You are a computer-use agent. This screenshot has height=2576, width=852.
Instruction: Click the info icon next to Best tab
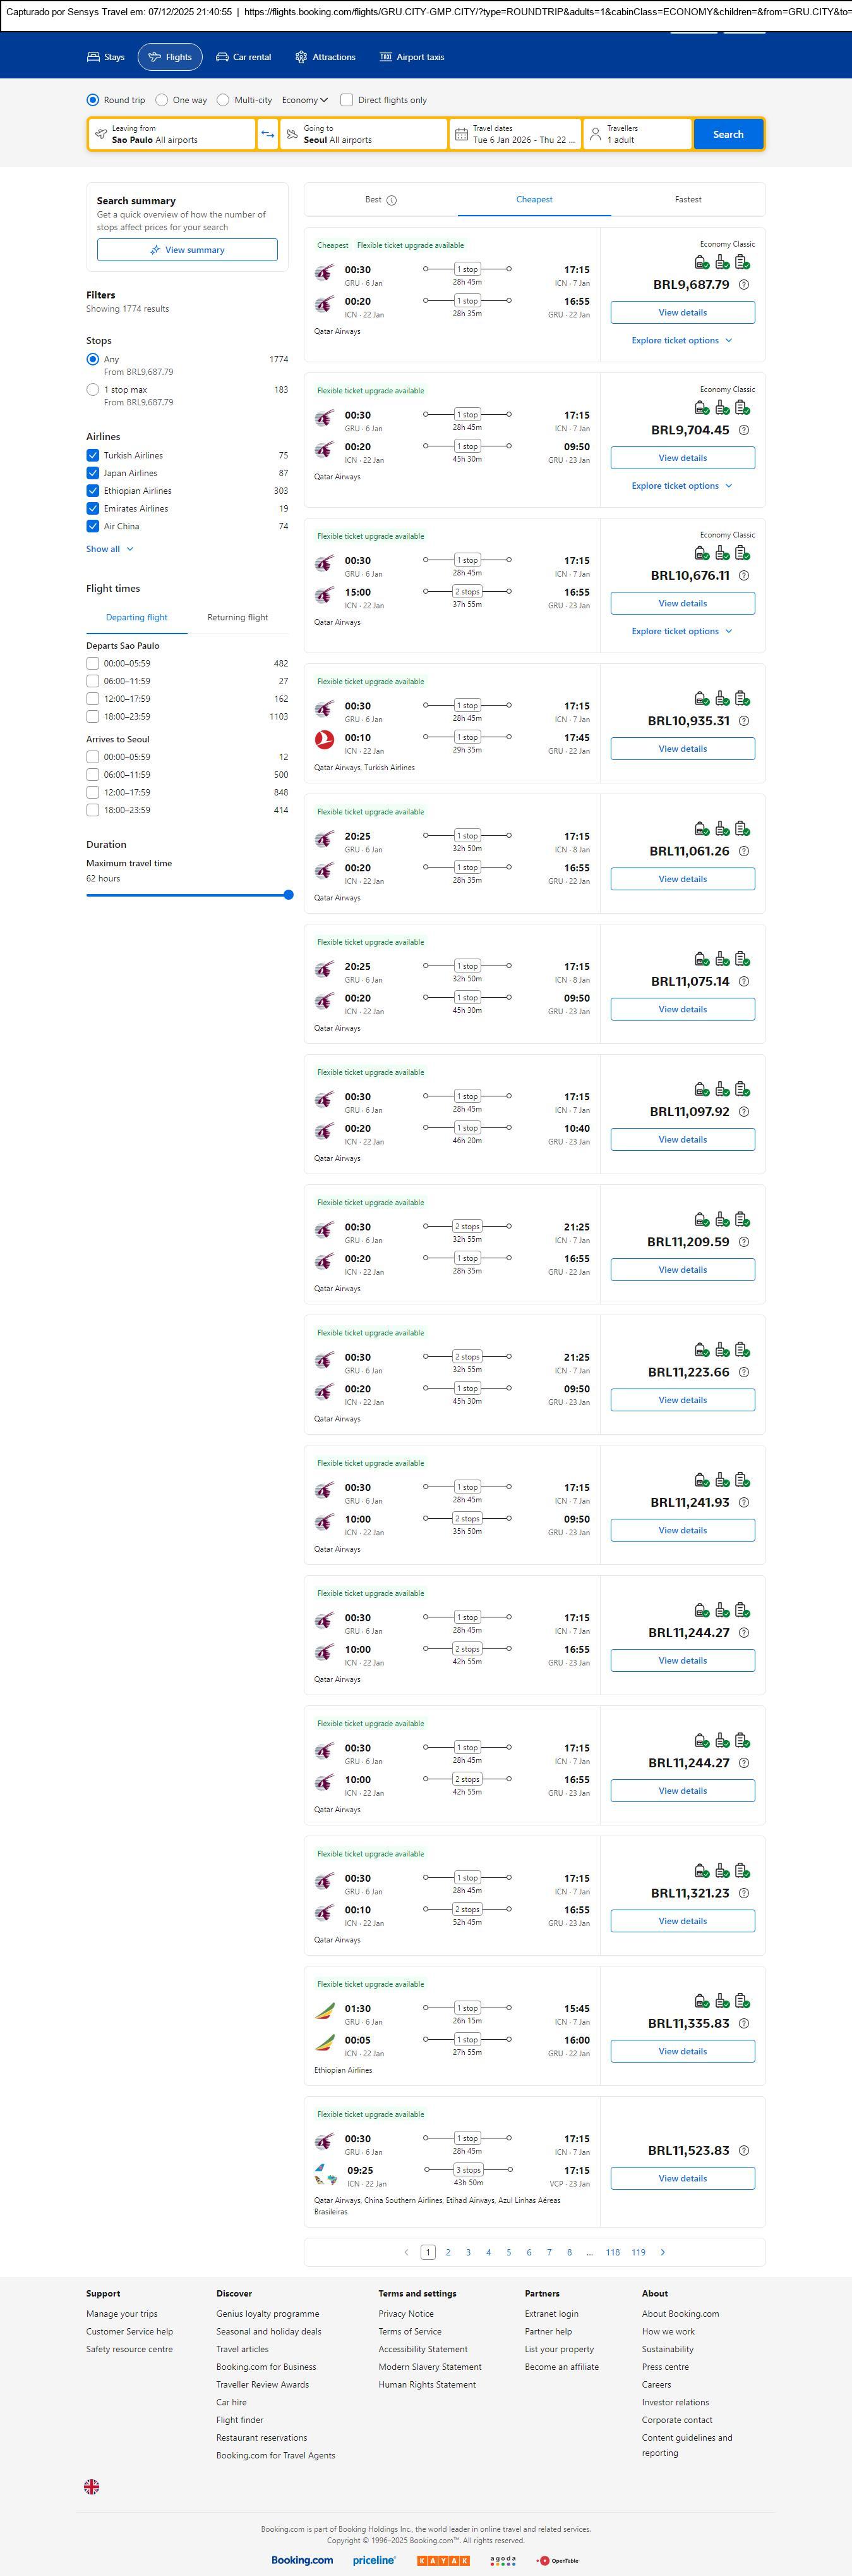[x=392, y=200]
